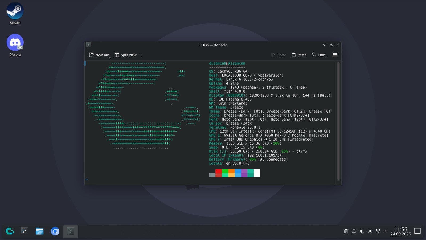The width and height of the screenshot is (426, 240).
Task: Click the Konsole window menu icon in title bar
Action: [x=88, y=45]
